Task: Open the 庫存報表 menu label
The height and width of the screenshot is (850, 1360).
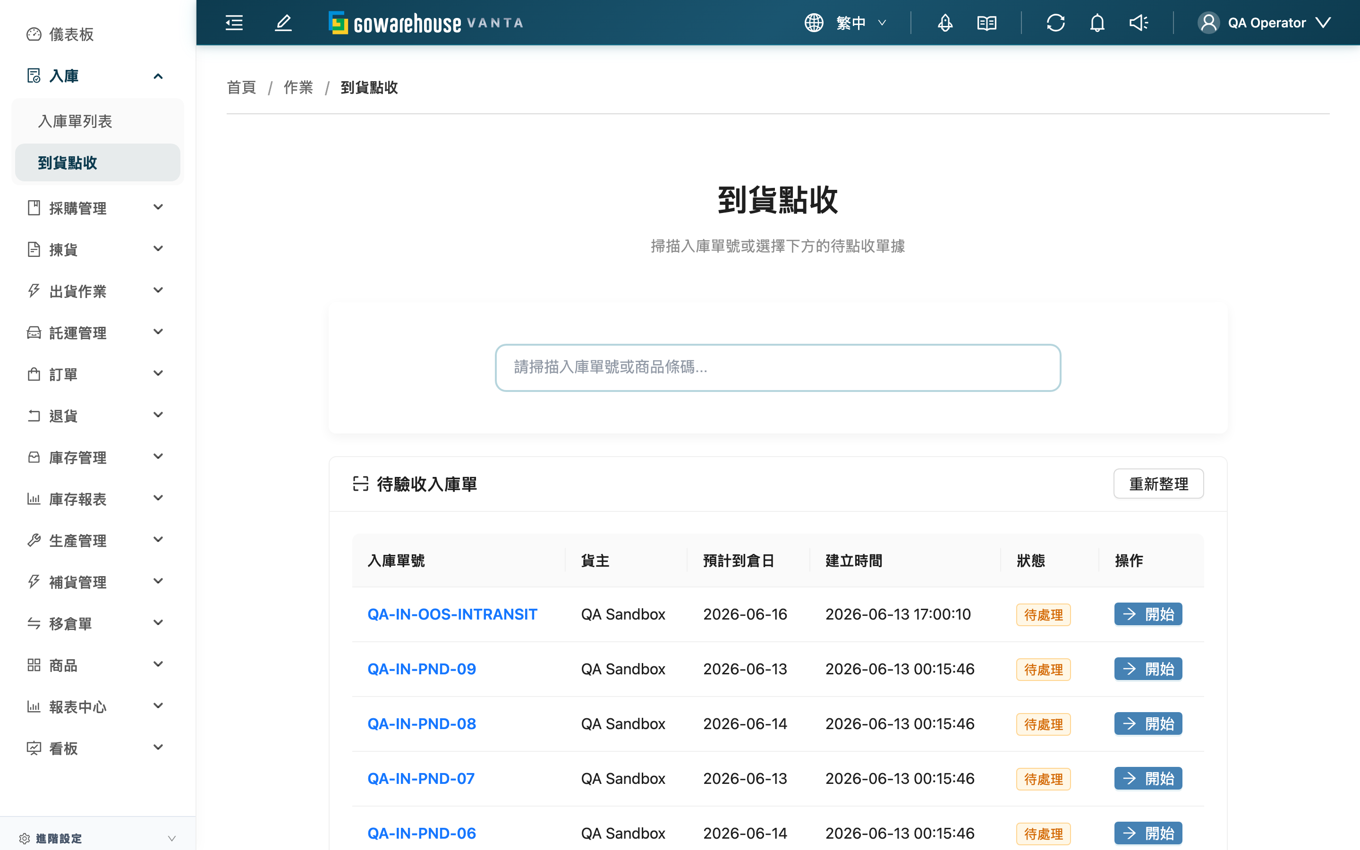Action: click(77, 499)
